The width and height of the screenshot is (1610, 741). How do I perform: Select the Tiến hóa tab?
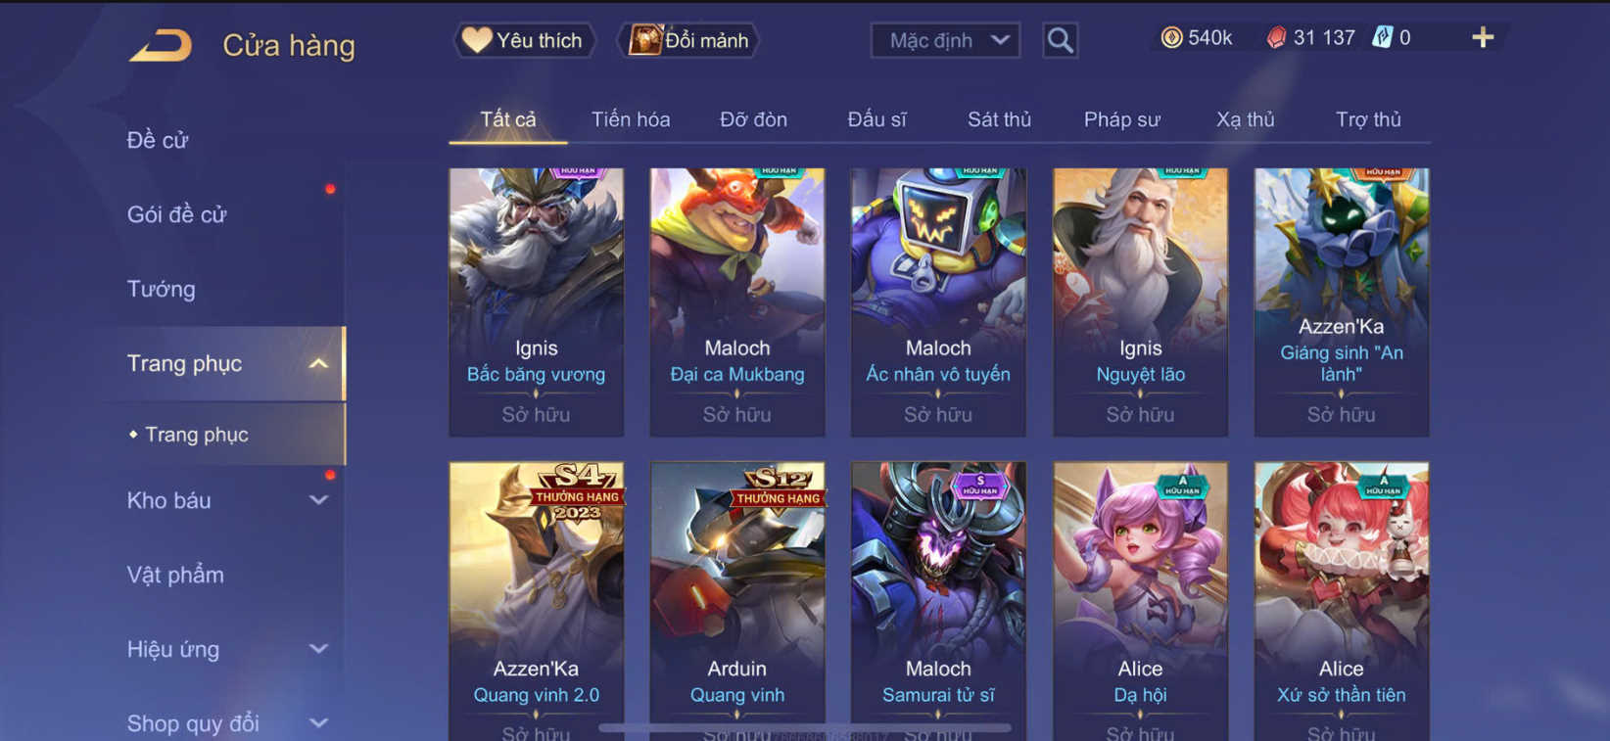pyautogui.click(x=631, y=119)
